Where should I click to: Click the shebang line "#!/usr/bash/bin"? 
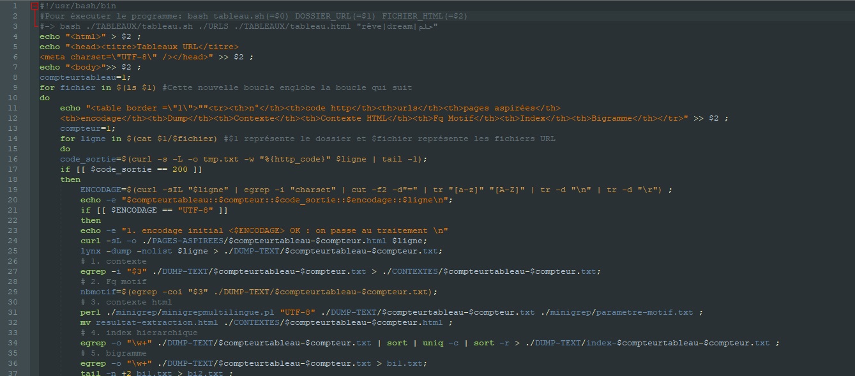[78, 6]
